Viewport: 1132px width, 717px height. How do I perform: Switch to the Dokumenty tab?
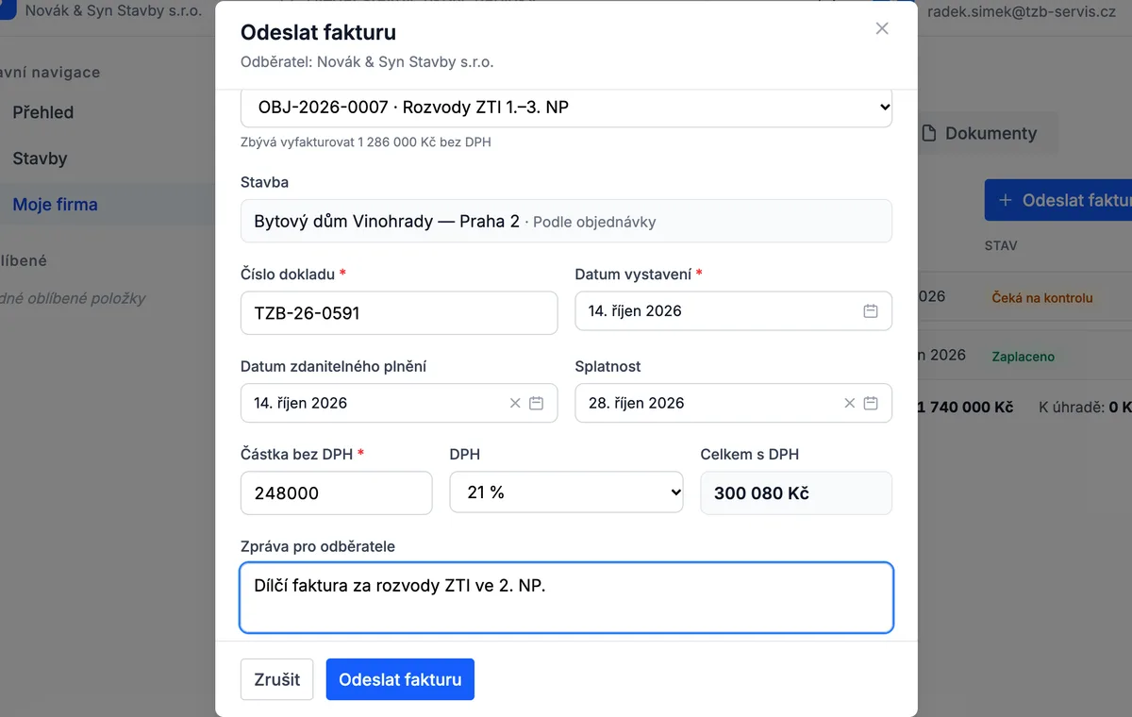tap(979, 133)
